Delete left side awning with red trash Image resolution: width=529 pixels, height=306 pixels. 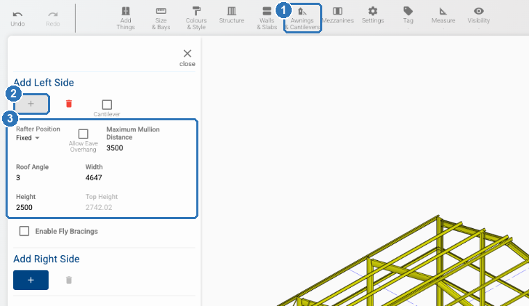(69, 104)
